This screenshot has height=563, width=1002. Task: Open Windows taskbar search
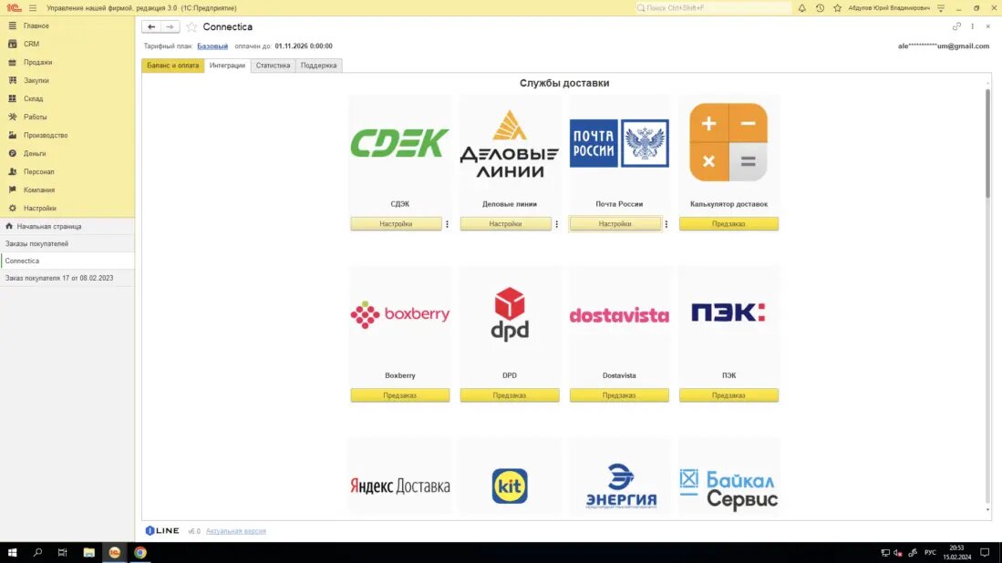point(37,552)
